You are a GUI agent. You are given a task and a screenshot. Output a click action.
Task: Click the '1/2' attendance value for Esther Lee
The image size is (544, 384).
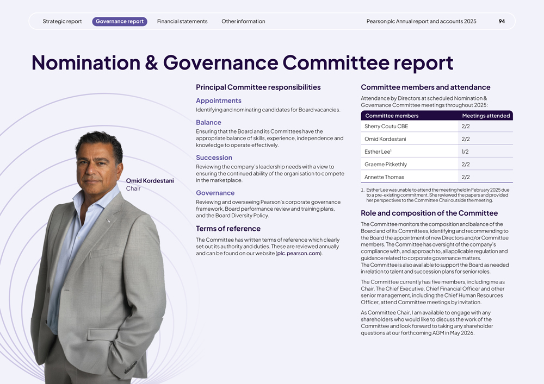point(465,152)
